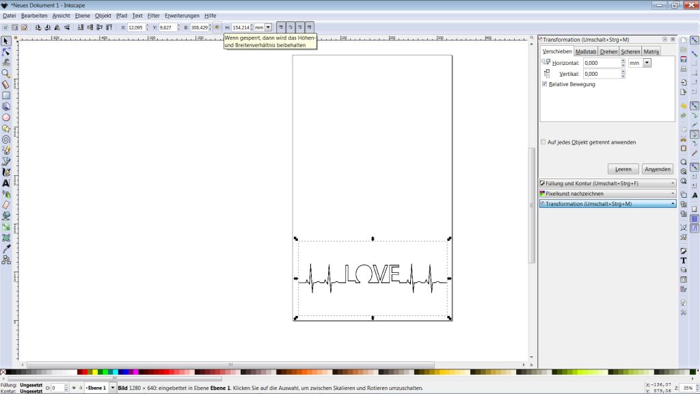Select the Node editing tool

[x=6, y=51]
